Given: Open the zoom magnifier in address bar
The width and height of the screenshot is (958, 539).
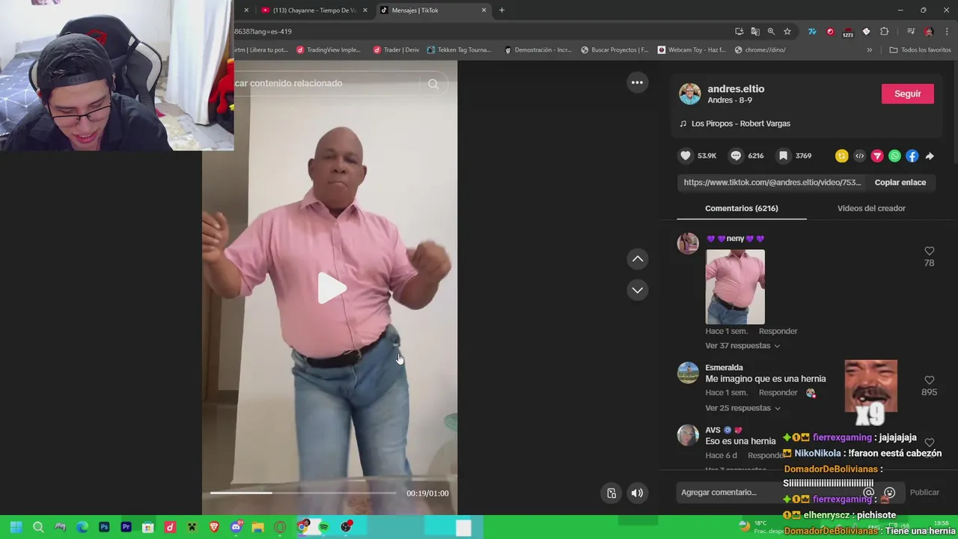Looking at the screenshot, I should click(x=771, y=31).
